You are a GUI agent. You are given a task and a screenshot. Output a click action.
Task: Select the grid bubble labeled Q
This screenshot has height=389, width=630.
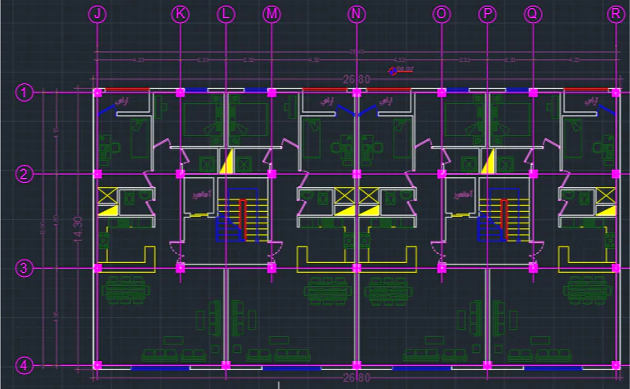pyautogui.click(x=533, y=14)
